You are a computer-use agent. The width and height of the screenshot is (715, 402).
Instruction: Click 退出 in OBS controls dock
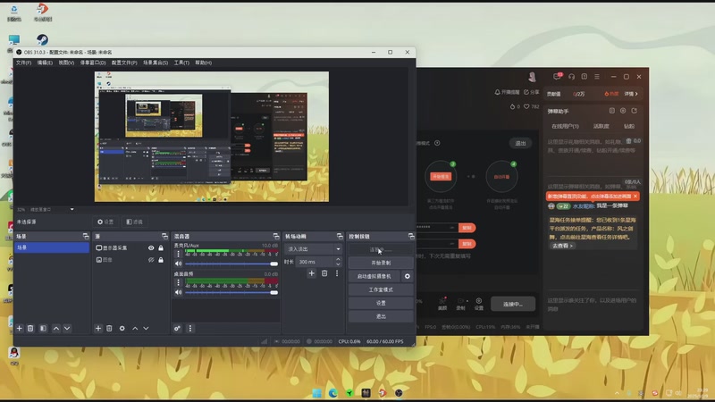[381, 316]
